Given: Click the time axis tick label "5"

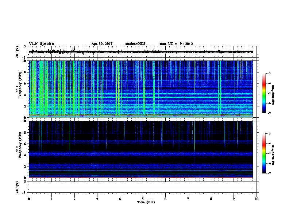Looking at the screenshot, I should coord(143,199).
